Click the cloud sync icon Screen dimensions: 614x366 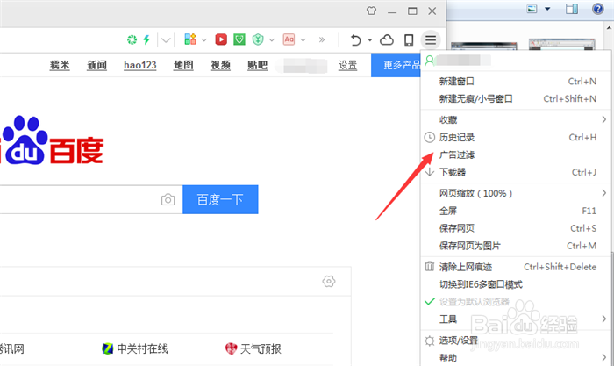(x=387, y=39)
